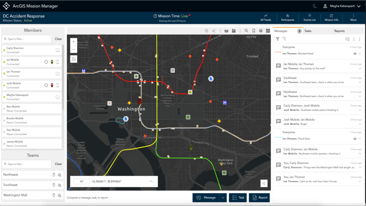
Task: Expand the Northwest team message
Action: pyautogui.click(x=360, y=96)
